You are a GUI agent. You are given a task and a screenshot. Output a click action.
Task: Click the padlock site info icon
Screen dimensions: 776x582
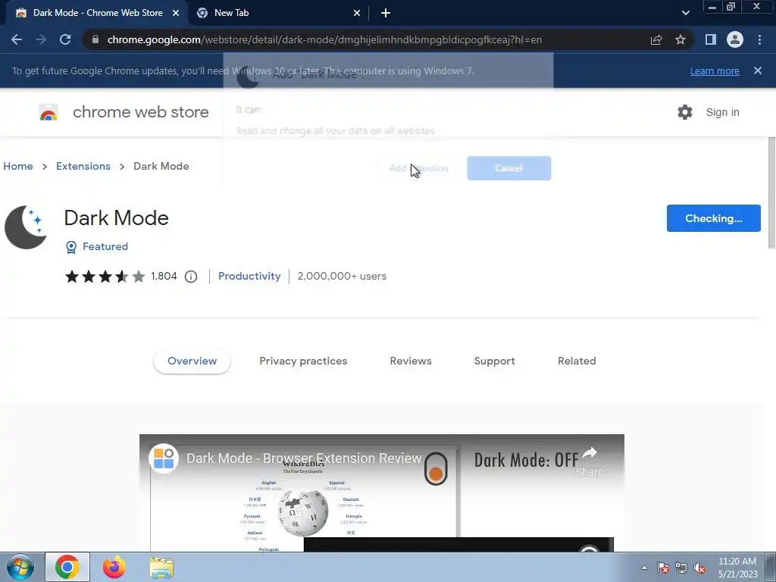(95, 39)
